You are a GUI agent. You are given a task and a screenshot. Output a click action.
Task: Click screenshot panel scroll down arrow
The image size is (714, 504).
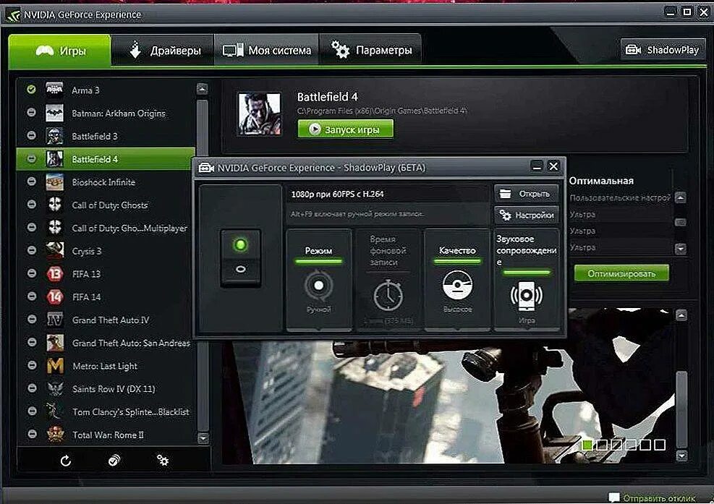[681, 456]
